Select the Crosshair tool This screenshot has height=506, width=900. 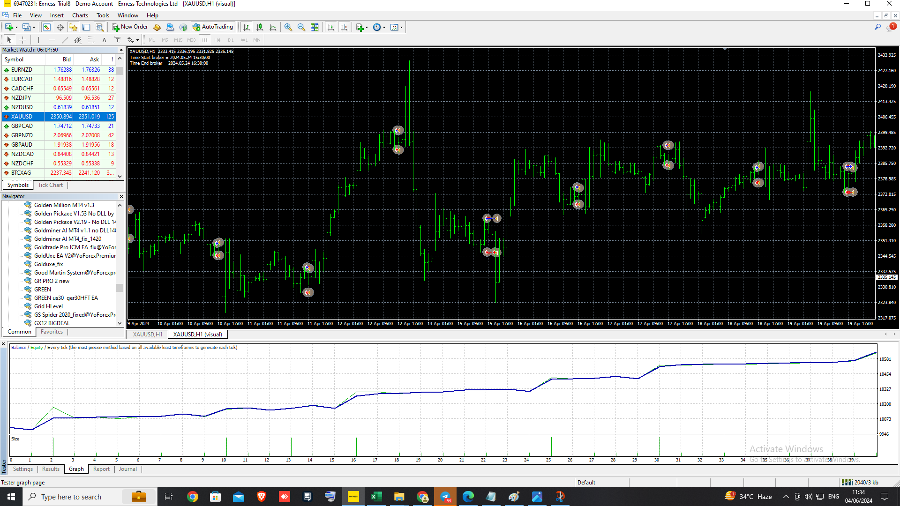22,40
